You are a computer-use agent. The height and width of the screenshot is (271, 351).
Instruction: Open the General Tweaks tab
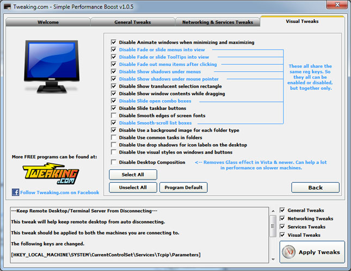click(132, 22)
